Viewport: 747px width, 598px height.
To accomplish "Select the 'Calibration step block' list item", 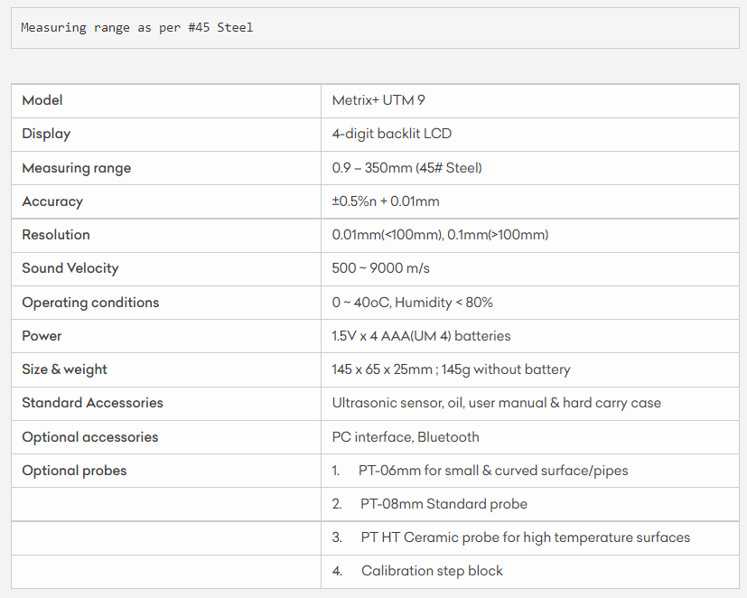I will pyautogui.click(x=432, y=571).
